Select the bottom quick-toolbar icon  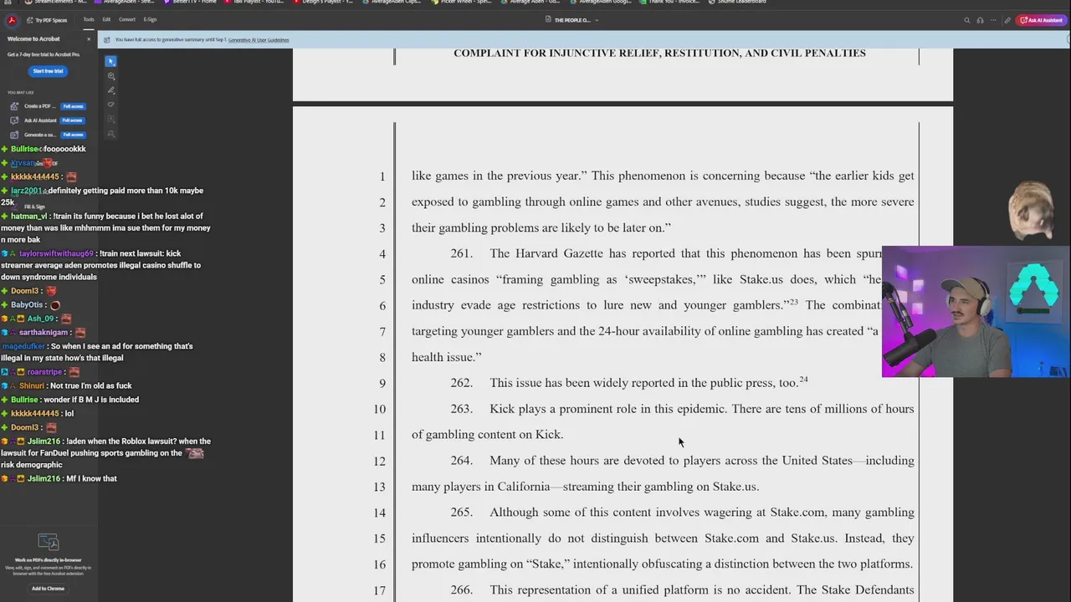click(x=111, y=134)
